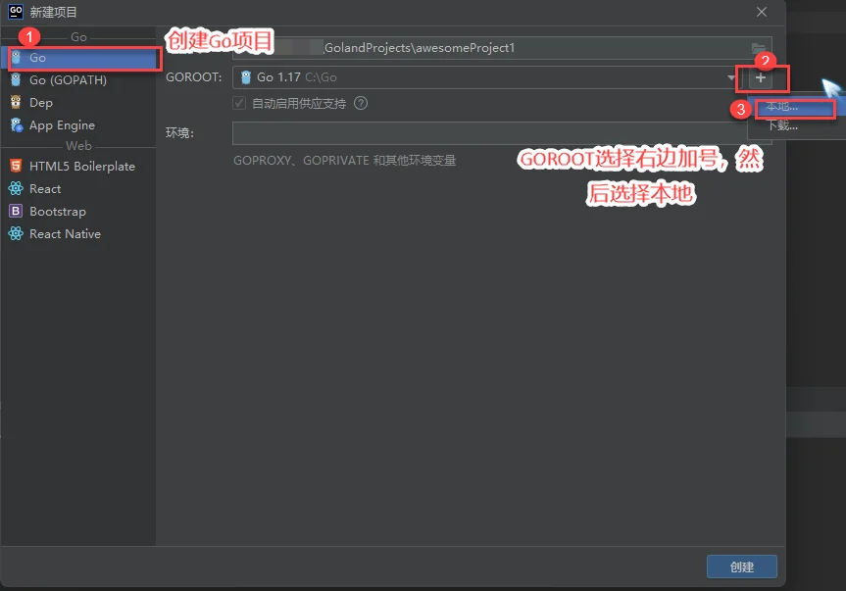The image size is (846, 591).
Task: Click the GoLand logo in title bar
Action: click(16, 12)
